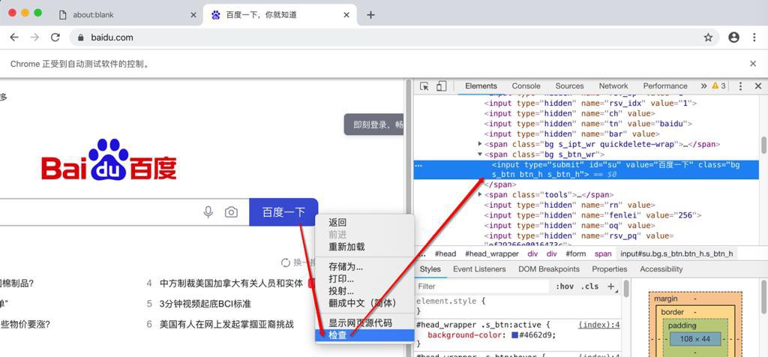Open the Event Listeners pane tab
Image resolution: width=768 pixels, height=357 pixels.
coord(479,268)
